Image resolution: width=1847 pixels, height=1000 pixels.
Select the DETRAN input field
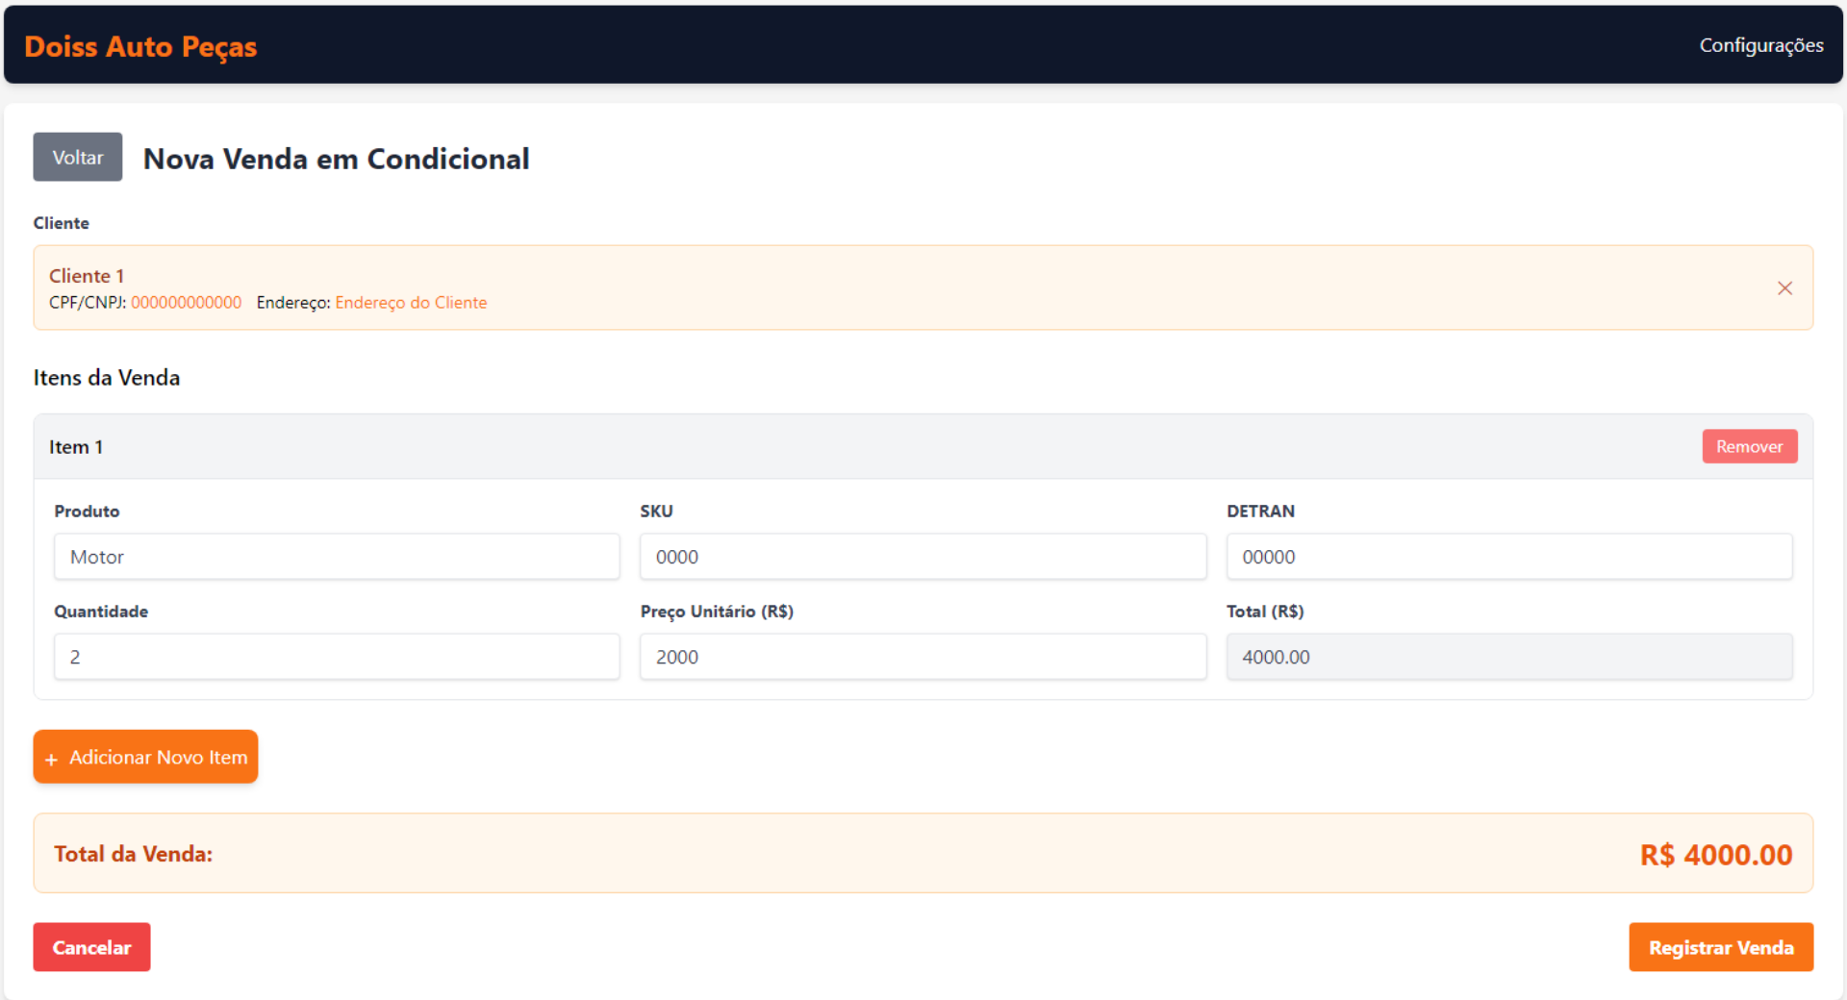click(x=1508, y=557)
